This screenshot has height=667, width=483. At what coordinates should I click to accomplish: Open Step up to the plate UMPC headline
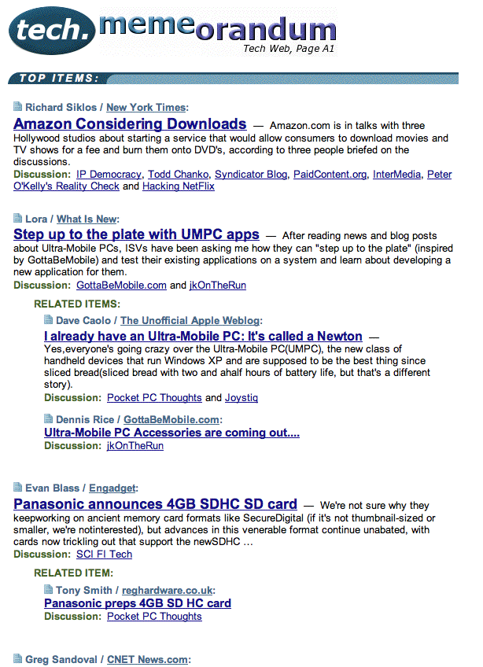(x=136, y=234)
